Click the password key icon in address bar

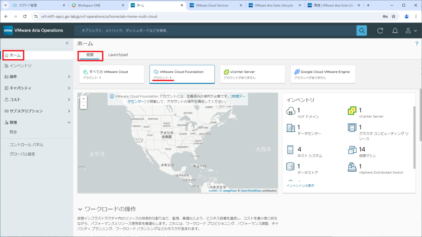pyautogui.click(x=385, y=16)
